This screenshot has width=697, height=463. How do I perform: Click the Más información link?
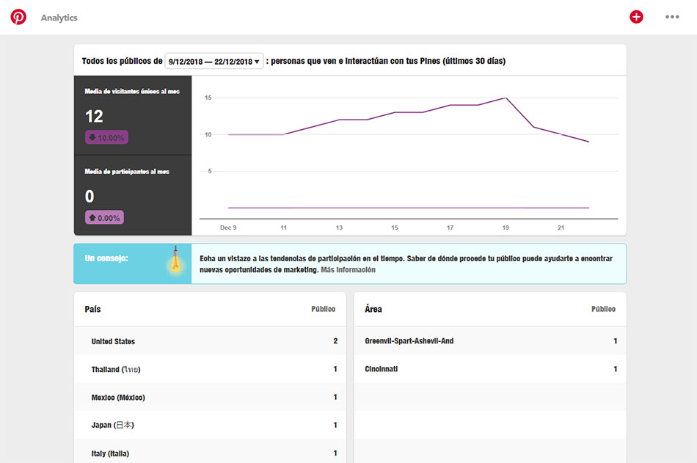[348, 270]
